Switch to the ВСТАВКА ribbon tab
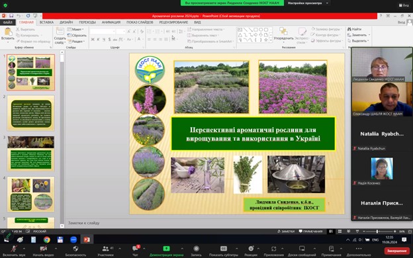413x258 pixels. [46, 22]
